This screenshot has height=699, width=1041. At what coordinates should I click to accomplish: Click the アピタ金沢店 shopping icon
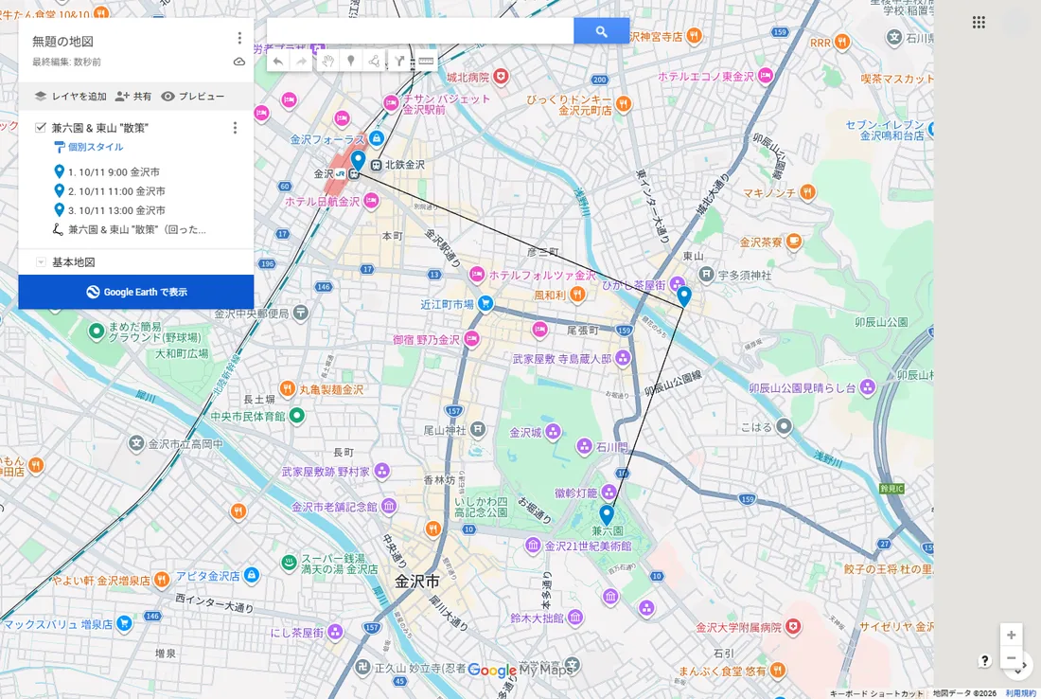pyautogui.click(x=252, y=576)
